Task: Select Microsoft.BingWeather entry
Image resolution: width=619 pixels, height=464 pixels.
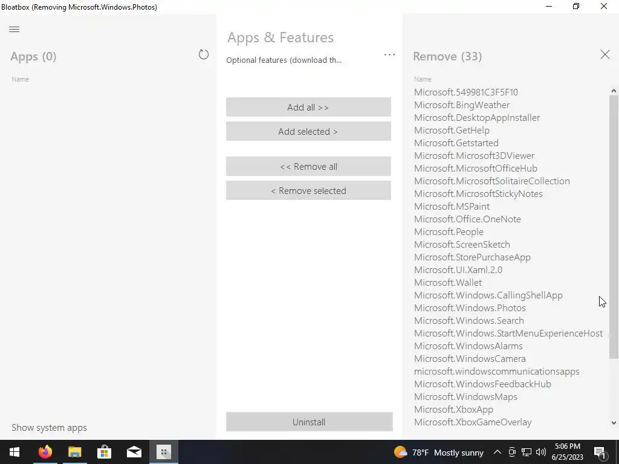Action: click(x=462, y=105)
